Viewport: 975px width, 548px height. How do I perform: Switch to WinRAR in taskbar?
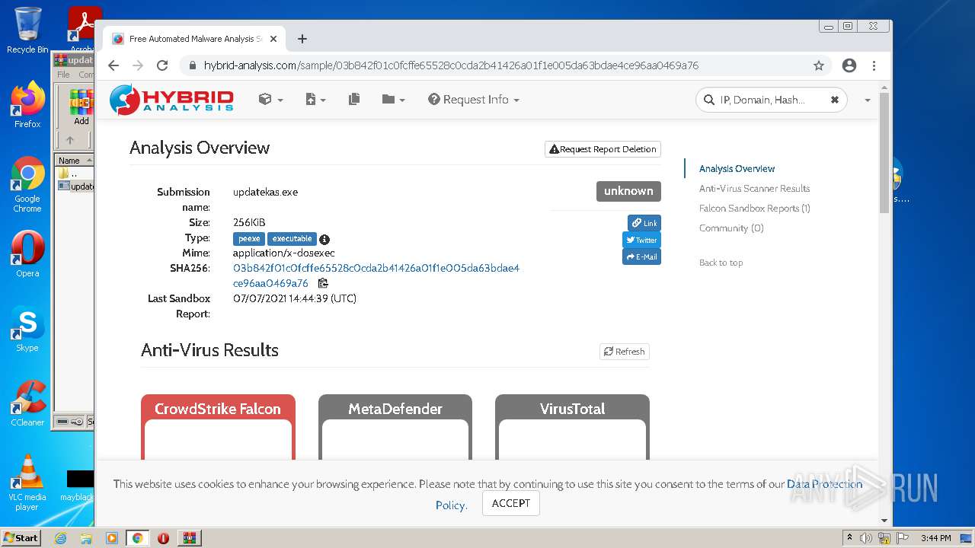pyautogui.click(x=189, y=538)
